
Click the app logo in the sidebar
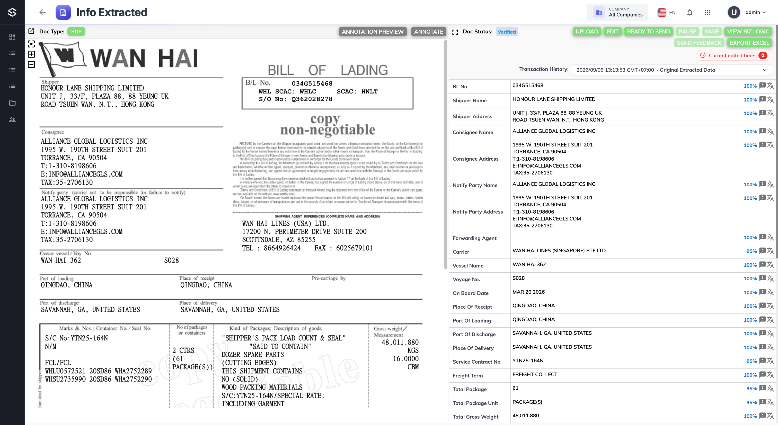pyautogui.click(x=12, y=12)
